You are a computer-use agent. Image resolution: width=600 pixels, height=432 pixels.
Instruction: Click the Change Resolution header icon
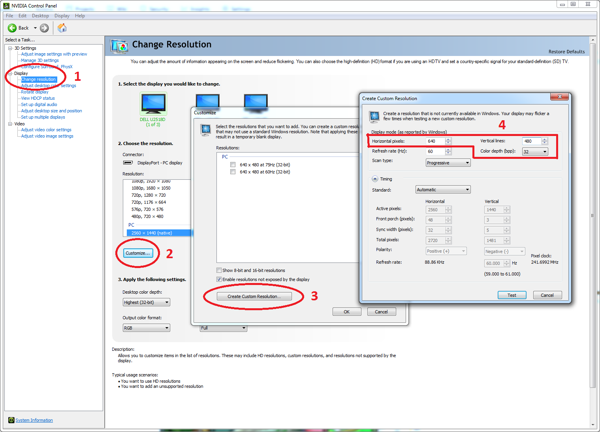tap(119, 46)
